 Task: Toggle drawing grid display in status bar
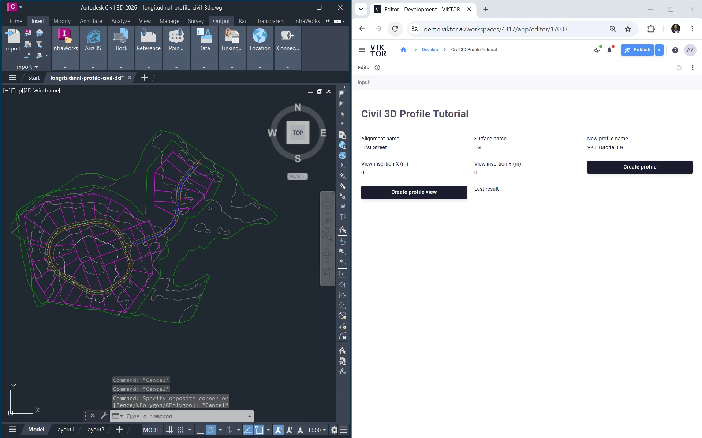tap(169, 430)
